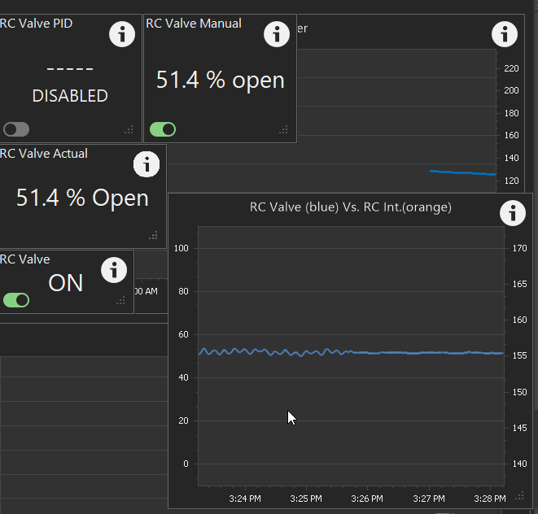This screenshot has height=514, width=538.
Task: Grab resize handle of RC Valve Manual widget
Action: pyautogui.click(x=284, y=130)
